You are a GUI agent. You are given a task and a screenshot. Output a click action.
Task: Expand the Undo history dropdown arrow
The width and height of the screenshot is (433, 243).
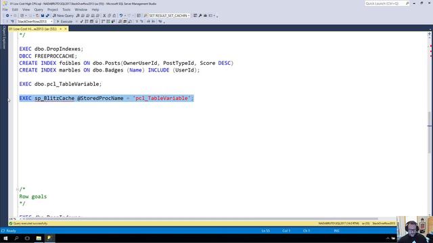tap(124, 16)
